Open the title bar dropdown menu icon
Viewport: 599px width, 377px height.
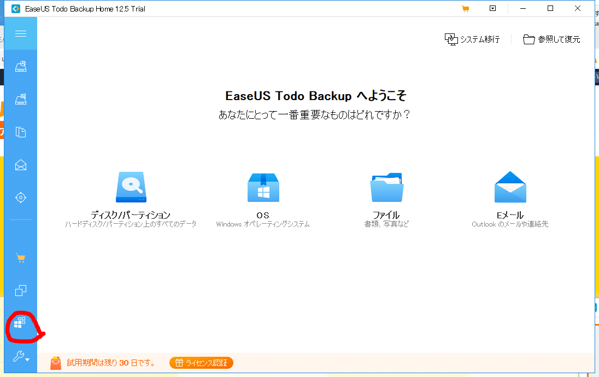(x=493, y=8)
